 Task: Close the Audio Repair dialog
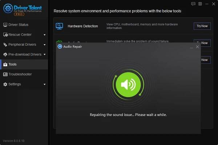(x=197, y=47)
